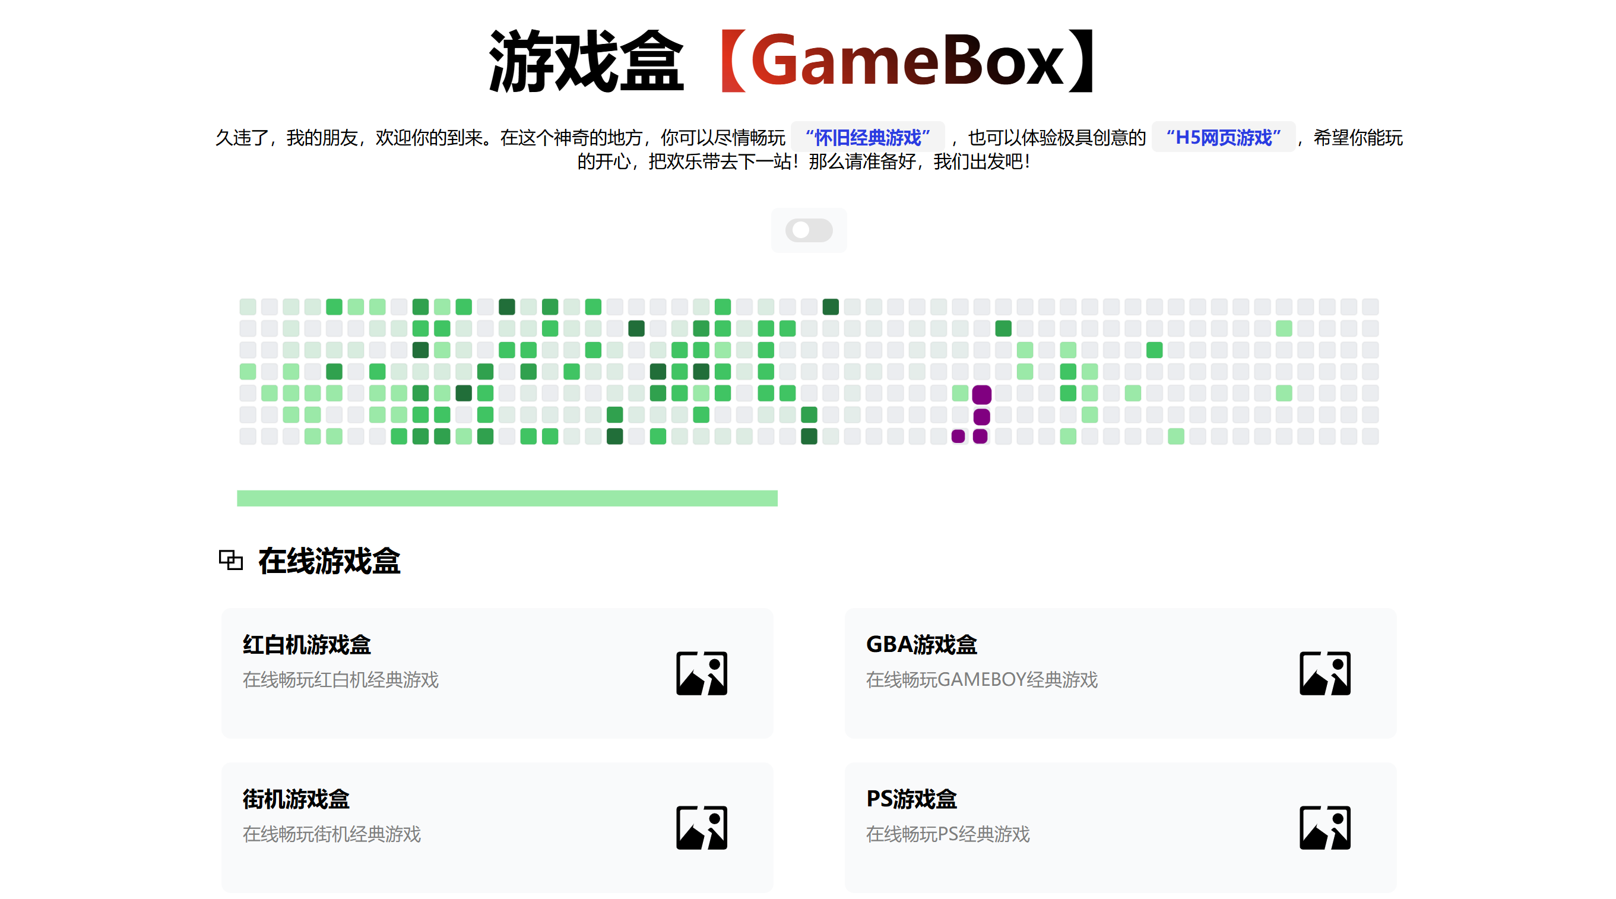
Task: Click the 在线游戏盒 section heading icon
Action: 231,559
